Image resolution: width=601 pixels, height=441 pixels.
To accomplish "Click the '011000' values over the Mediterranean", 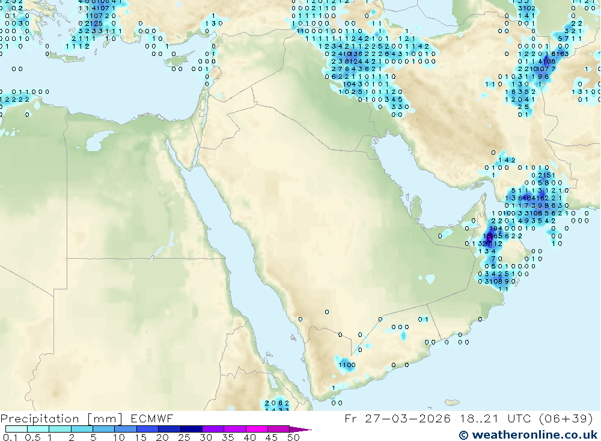I will [30, 91].
